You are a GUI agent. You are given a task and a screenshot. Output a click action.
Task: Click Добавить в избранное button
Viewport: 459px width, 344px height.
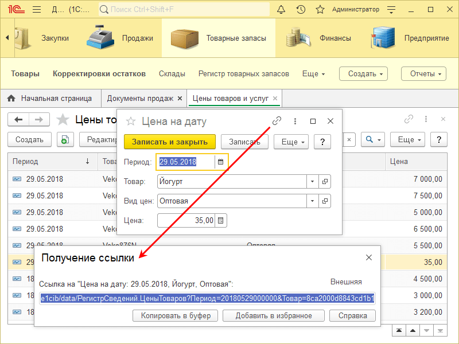274,316
